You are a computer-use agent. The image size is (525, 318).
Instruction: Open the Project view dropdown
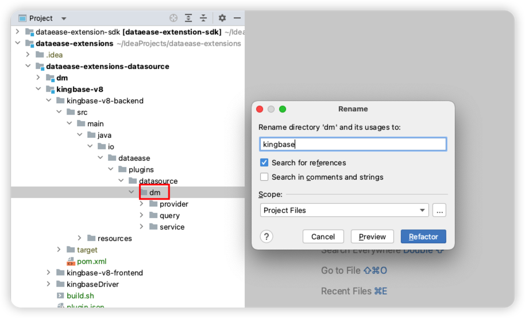(x=64, y=18)
